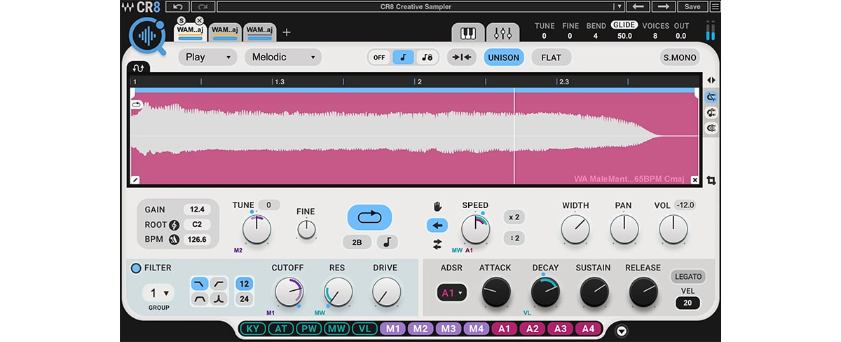
Task: Select the MW modulation source
Action: point(336,329)
